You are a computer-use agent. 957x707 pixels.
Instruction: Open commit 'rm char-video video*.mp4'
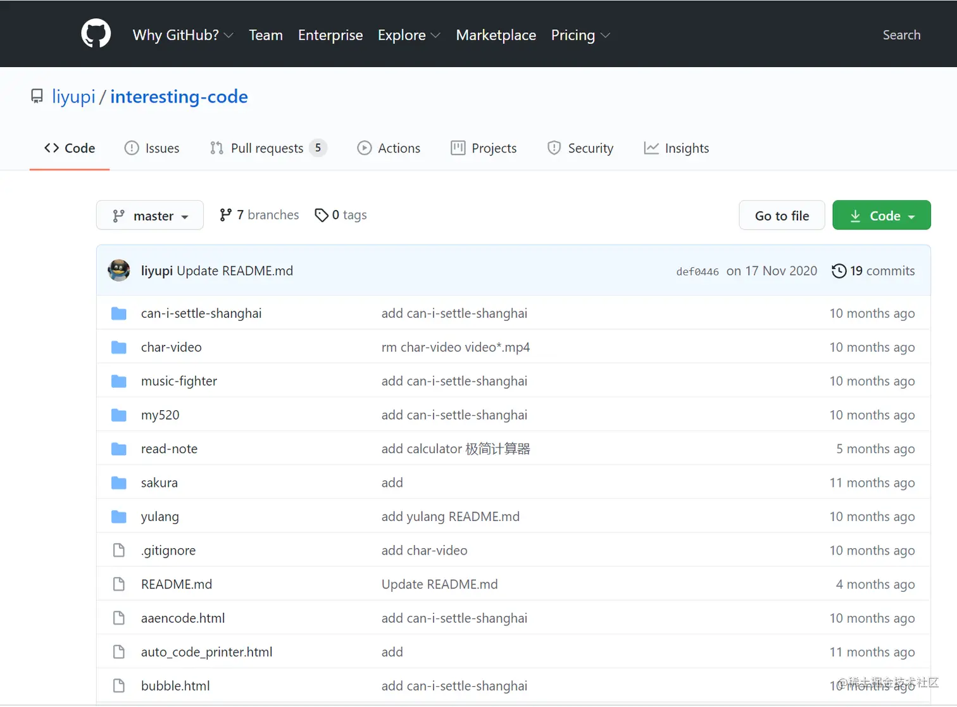click(456, 347)
